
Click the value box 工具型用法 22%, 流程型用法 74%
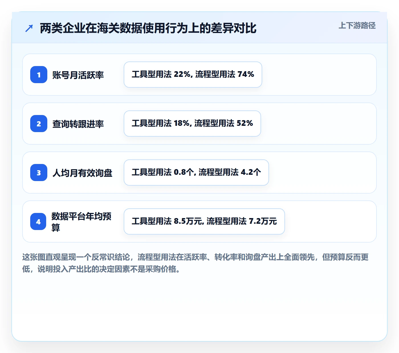point(193,75)
